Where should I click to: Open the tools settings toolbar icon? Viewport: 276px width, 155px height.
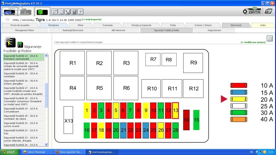tap(54, 12)
